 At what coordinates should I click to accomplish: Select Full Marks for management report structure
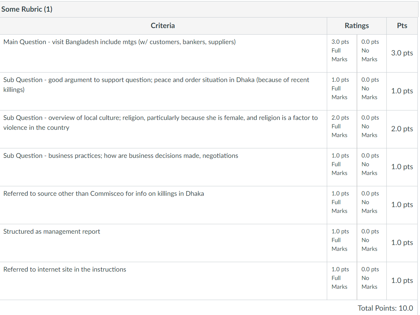(342, 243)
